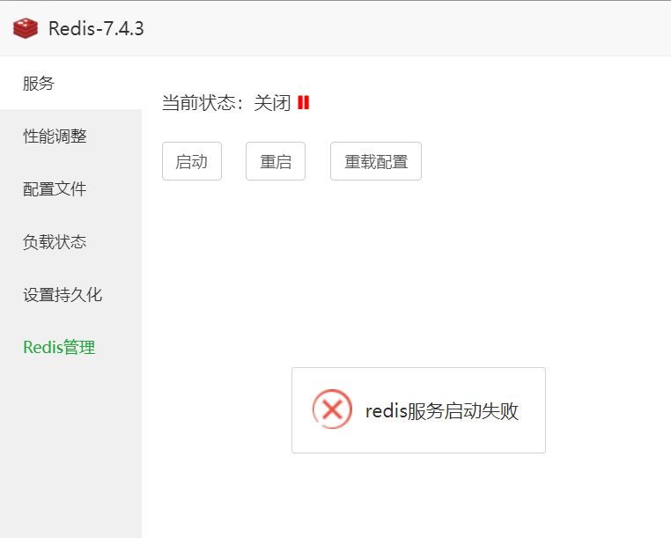Image resolution: width=671 pixels, height=538 pixels.
Task: Switch to the 性能调整 tab
Action: [x=70, y=136]
